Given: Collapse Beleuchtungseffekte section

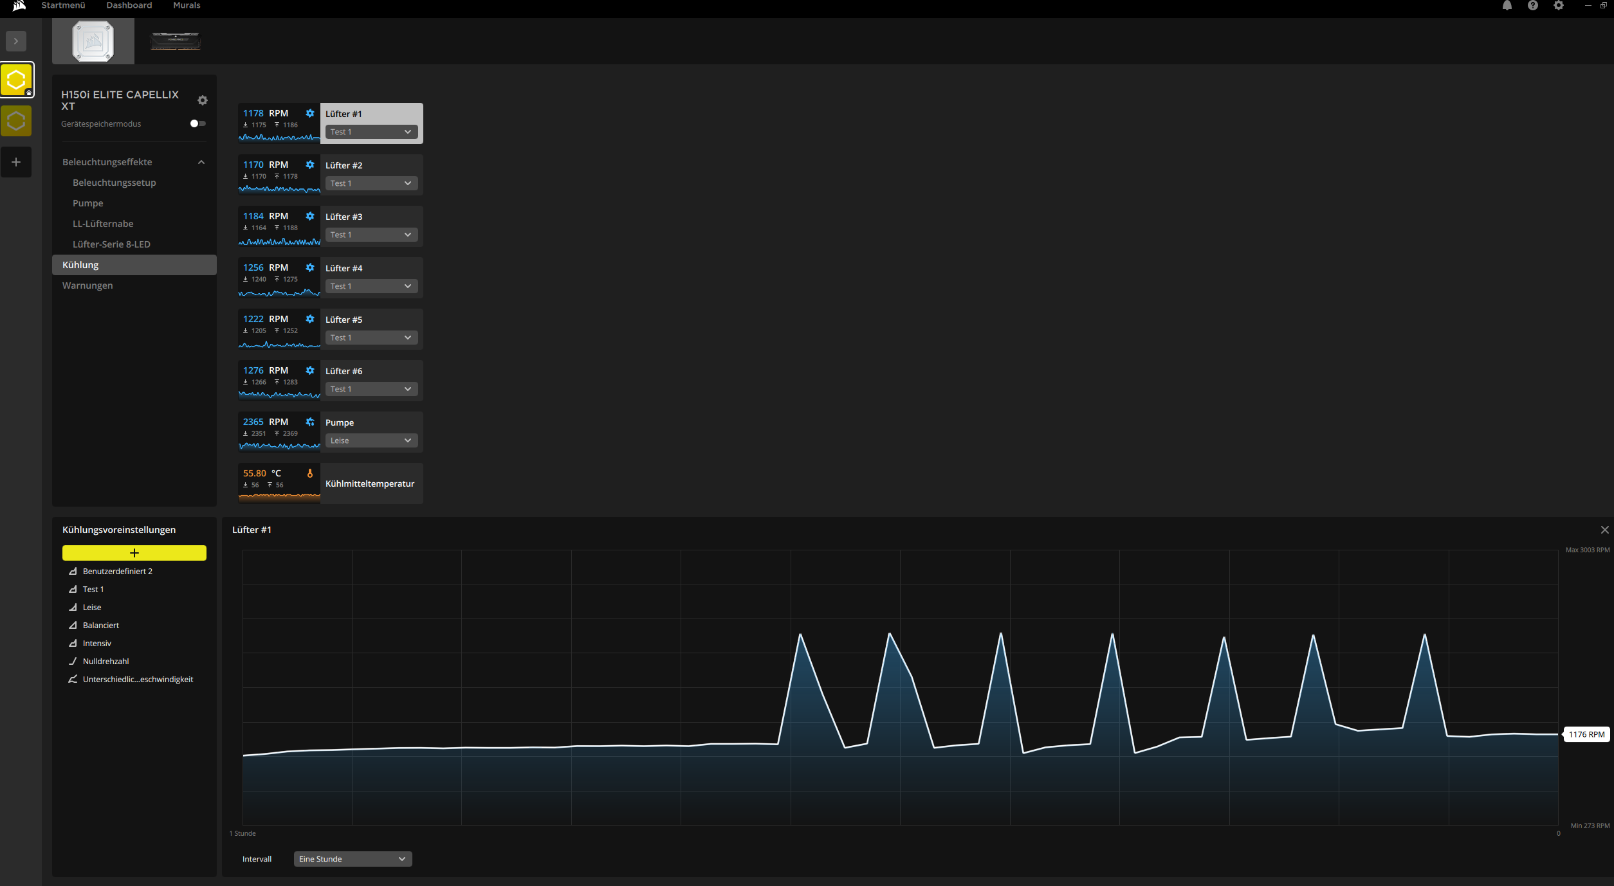Looking at the screenshot, I should tap(201, 162).
